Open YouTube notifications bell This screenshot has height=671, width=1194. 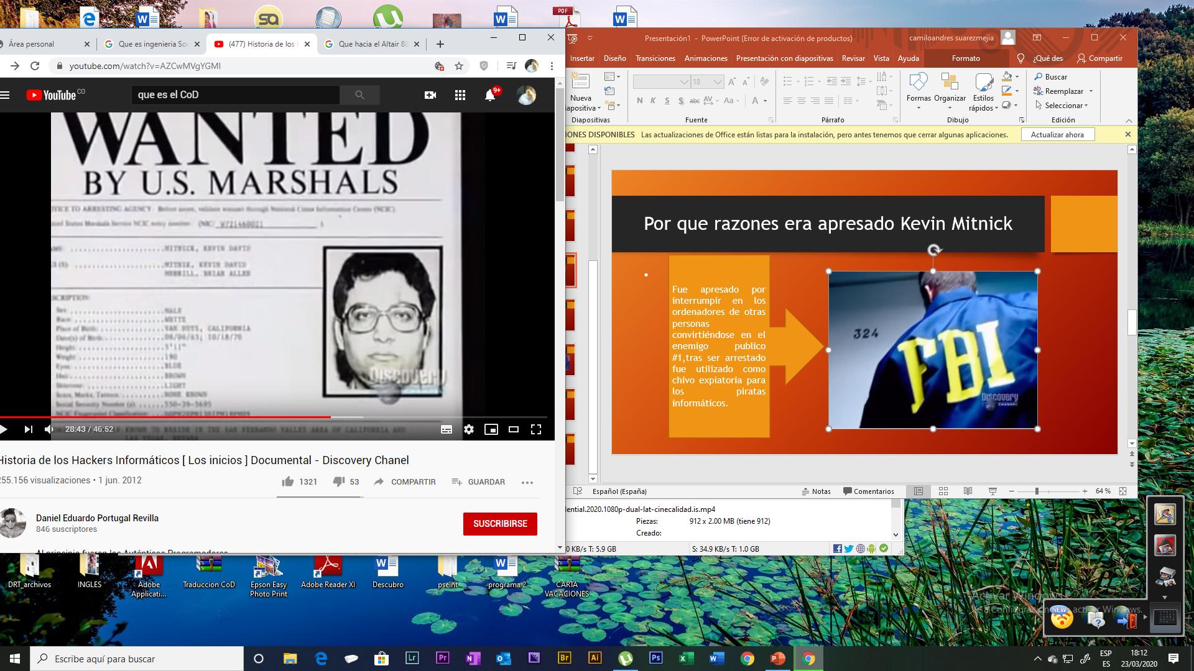point(490,95)
